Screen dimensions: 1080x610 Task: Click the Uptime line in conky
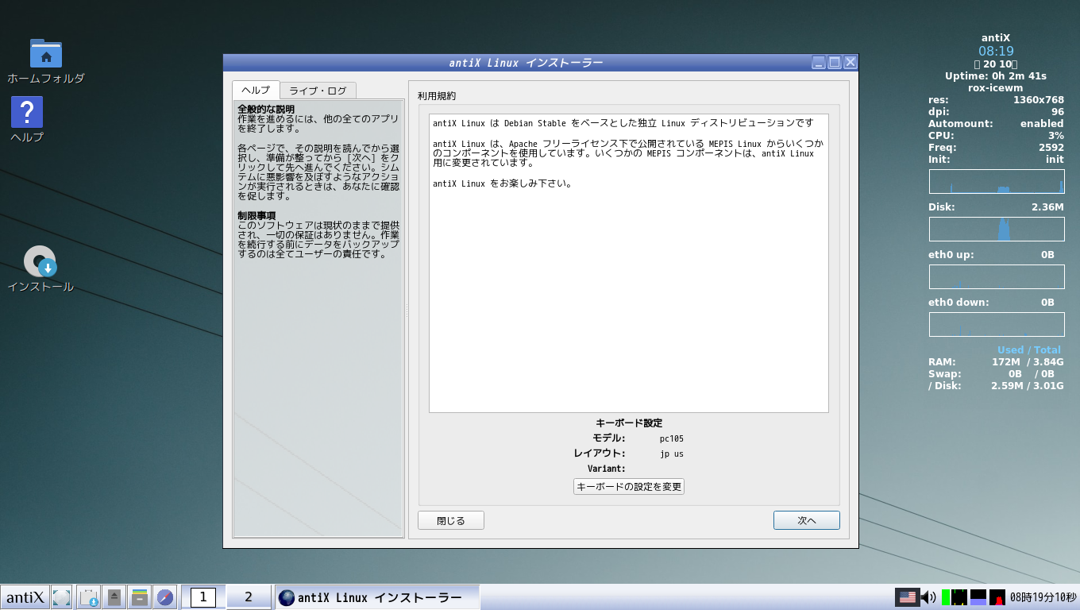[996, 76]
